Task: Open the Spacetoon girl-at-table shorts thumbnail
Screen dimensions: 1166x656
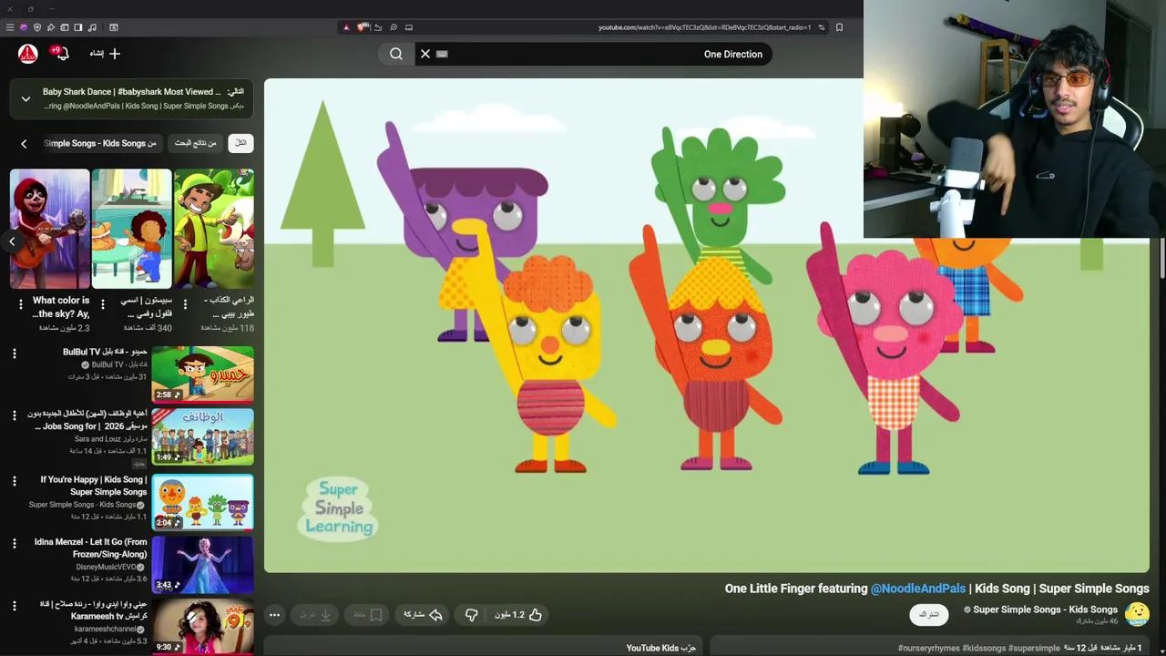Action: point(131,229)
